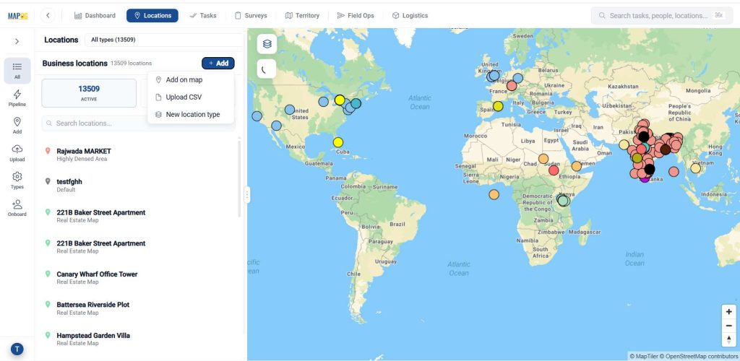Go to the Territory tab

[x=302, y=16]
